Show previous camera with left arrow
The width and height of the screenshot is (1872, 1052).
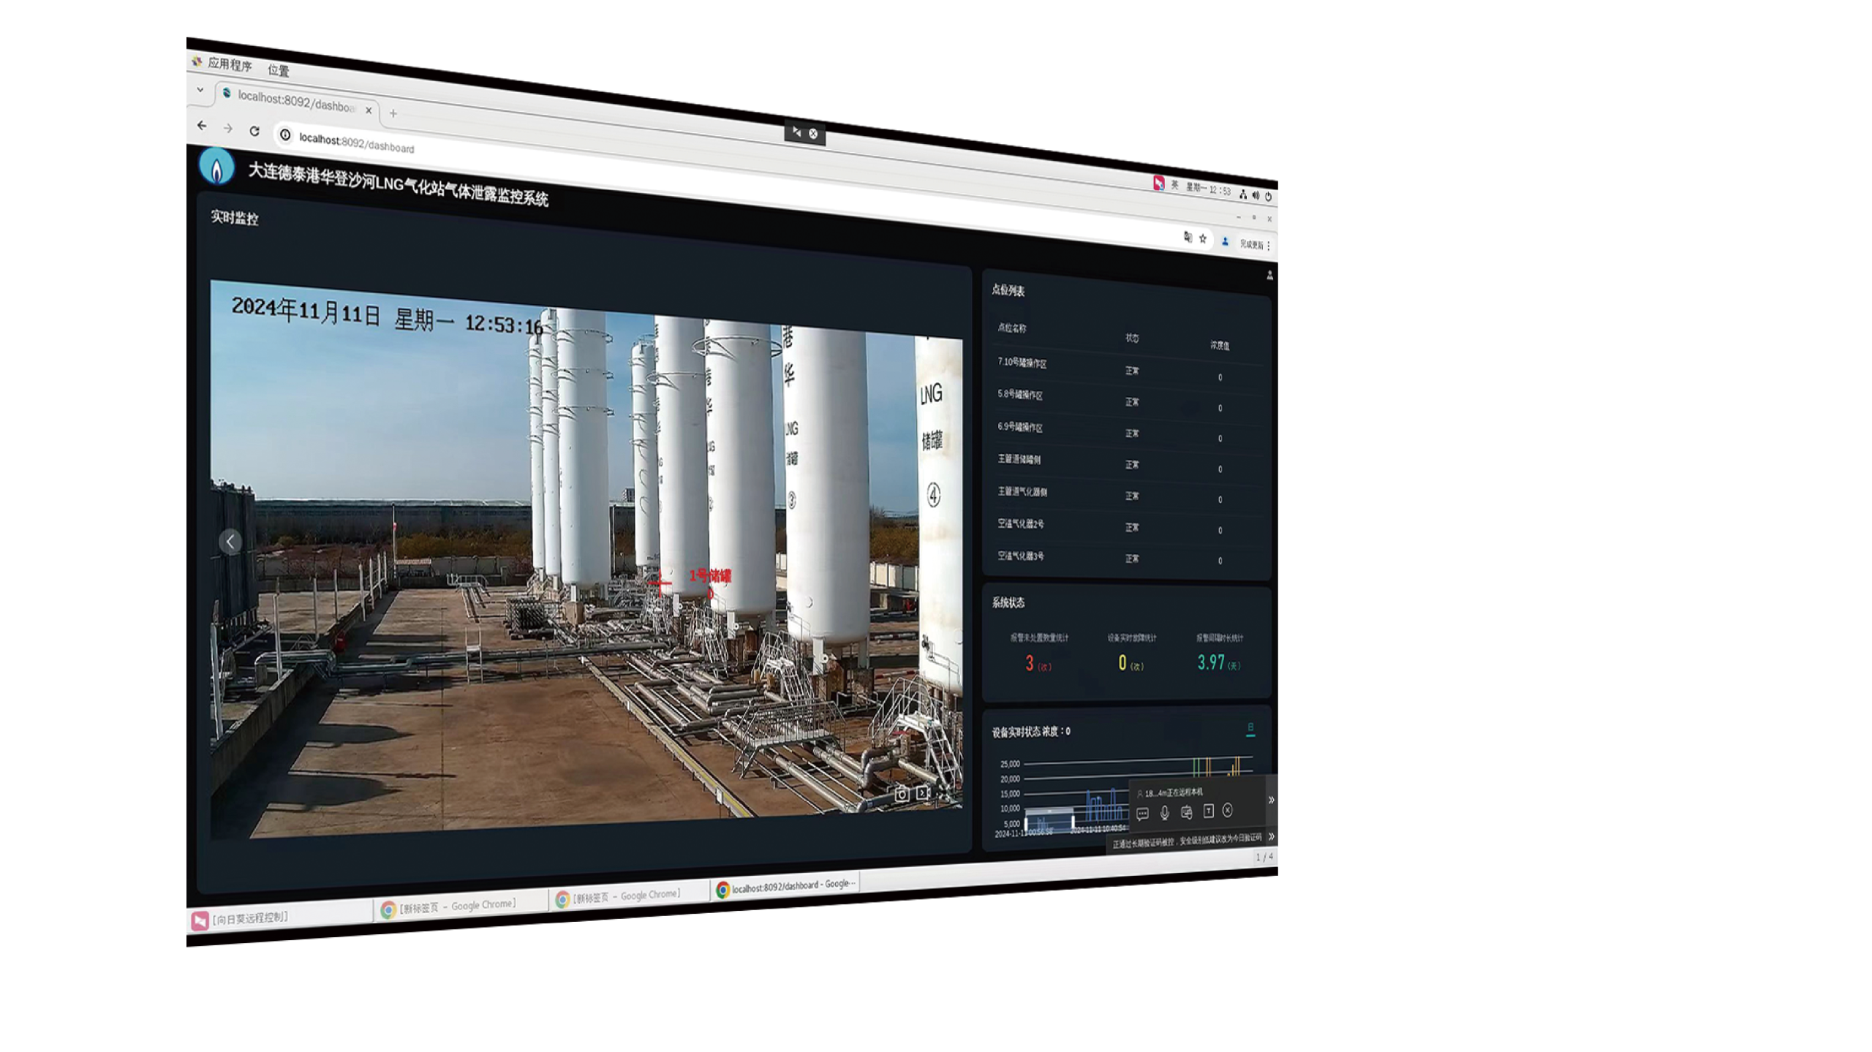click(230, 542)
